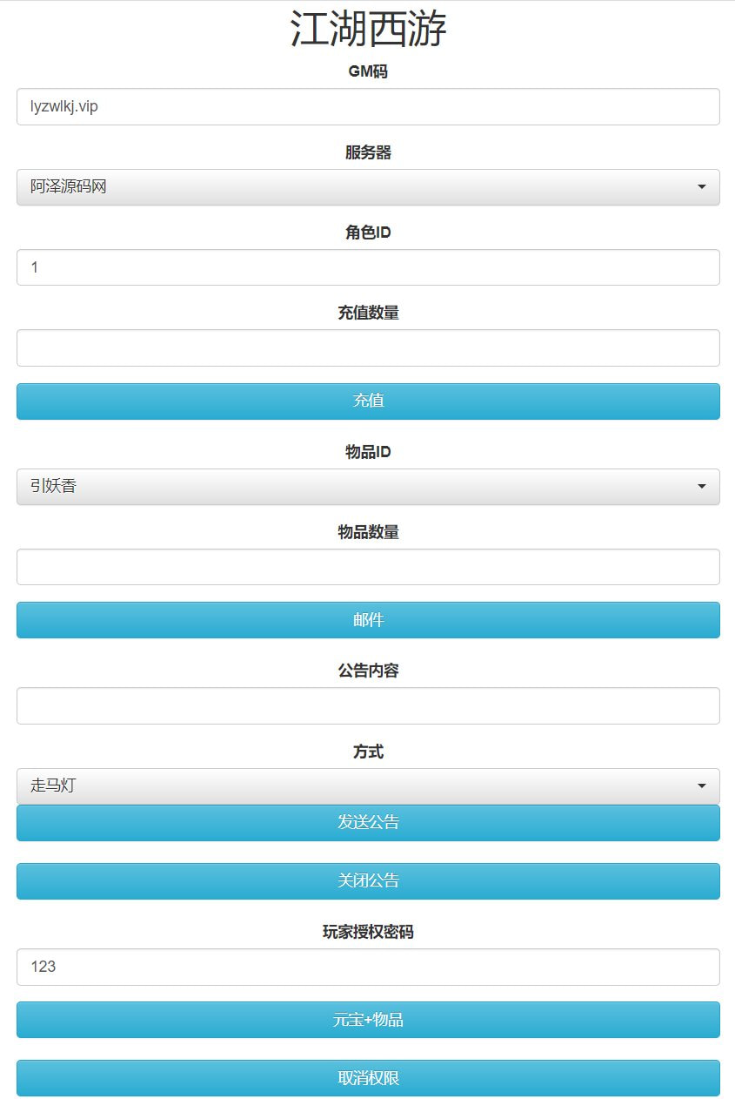Click the GM码 input field
Image resolution: width=735 pixels, height=1099 pixels.
[368, 106]
